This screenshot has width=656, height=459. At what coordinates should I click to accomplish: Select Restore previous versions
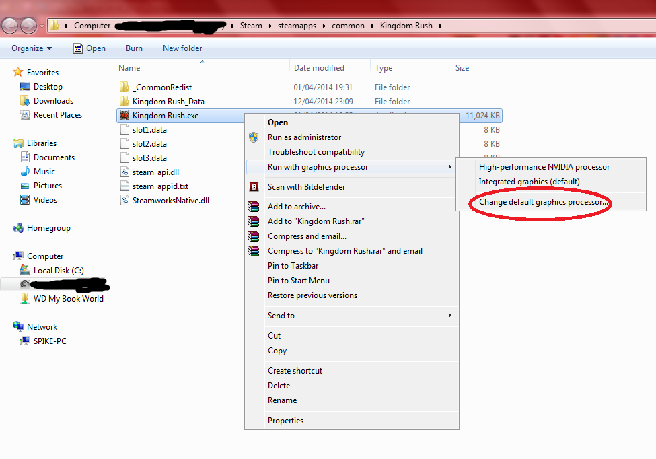tap(351, 295)
